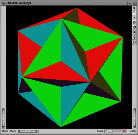Open the window menu in title bar
Screen dimensions: 138x135
coord(3,3)
